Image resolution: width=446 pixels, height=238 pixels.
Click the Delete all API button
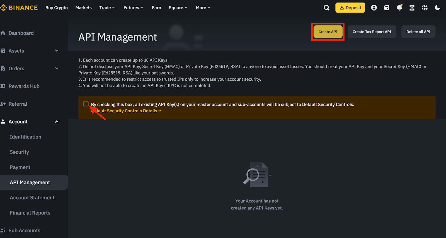coord(418,32)
